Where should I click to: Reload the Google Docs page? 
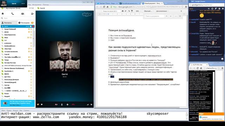pos(104,7)
